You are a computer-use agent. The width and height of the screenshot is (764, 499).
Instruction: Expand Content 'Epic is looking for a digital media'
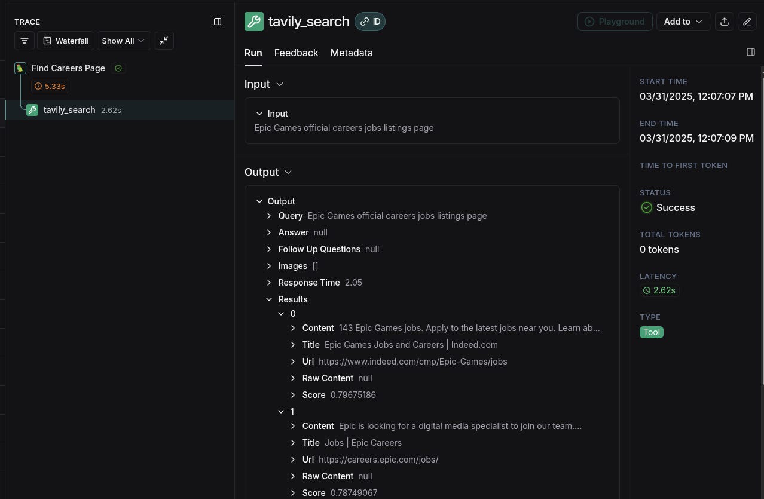point(293,426)
